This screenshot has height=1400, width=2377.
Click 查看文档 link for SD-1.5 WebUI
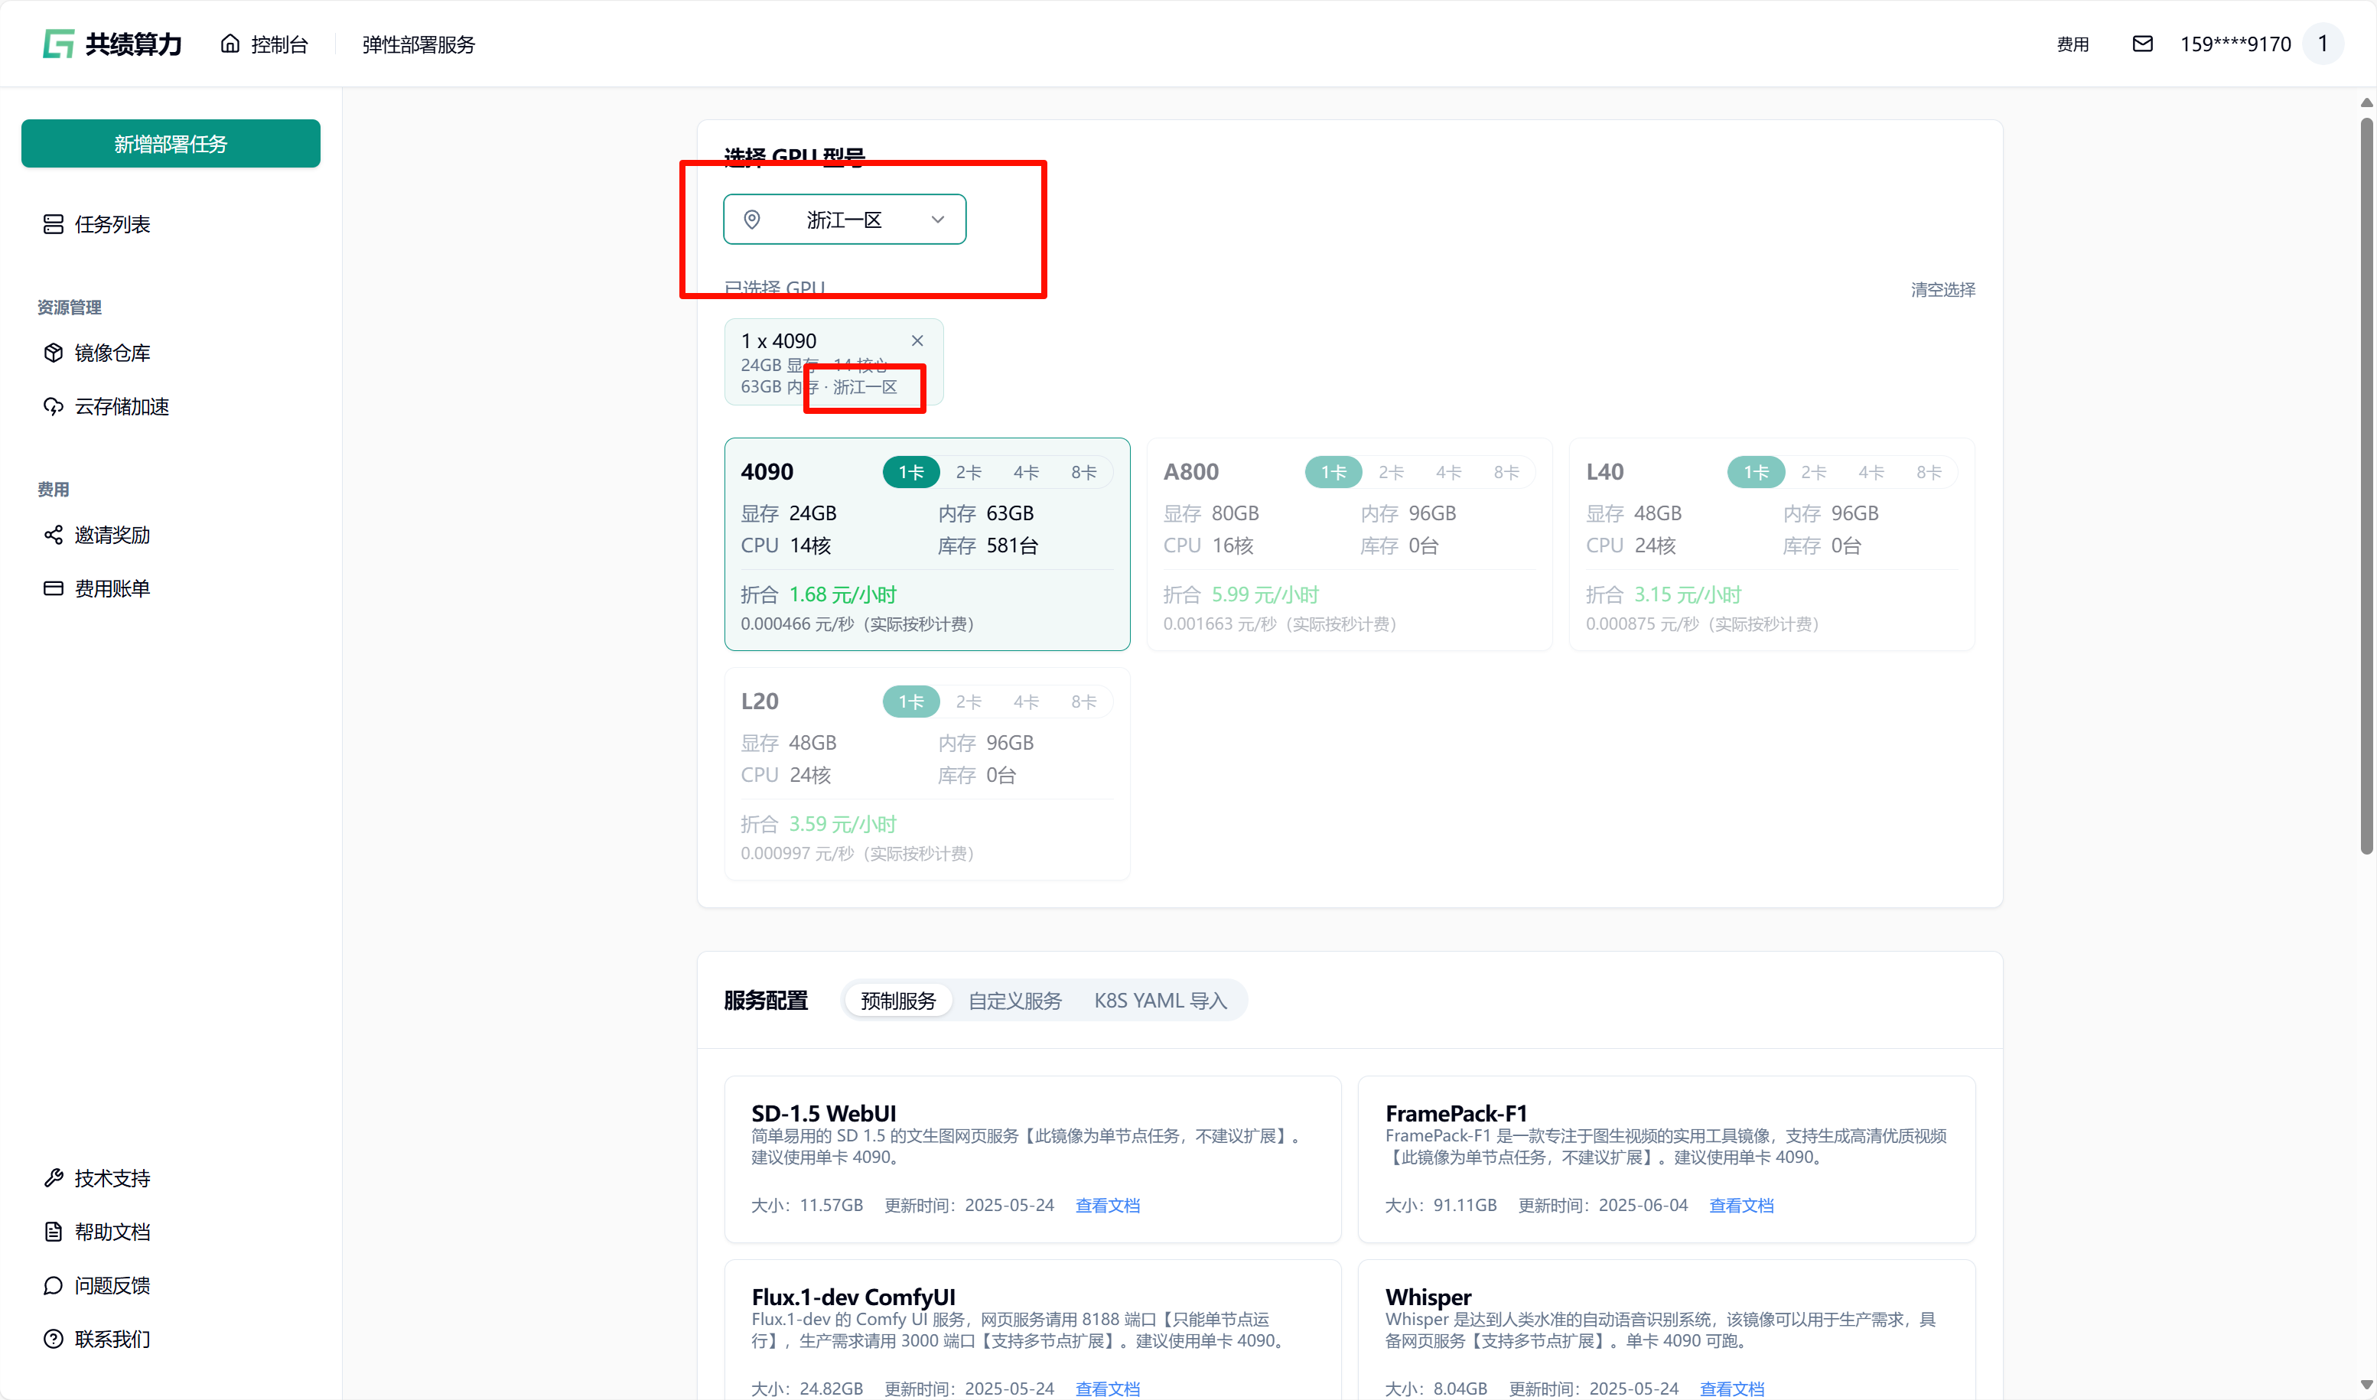tap(1107, 1205)
